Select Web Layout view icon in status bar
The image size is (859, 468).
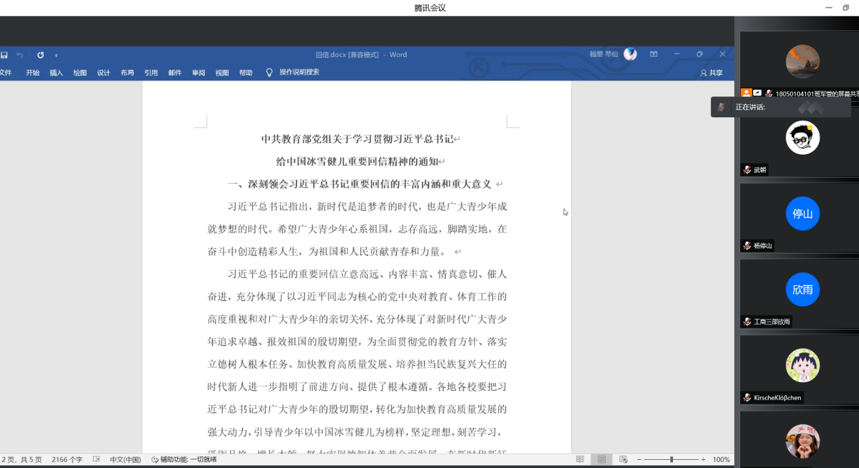[622, 459]
